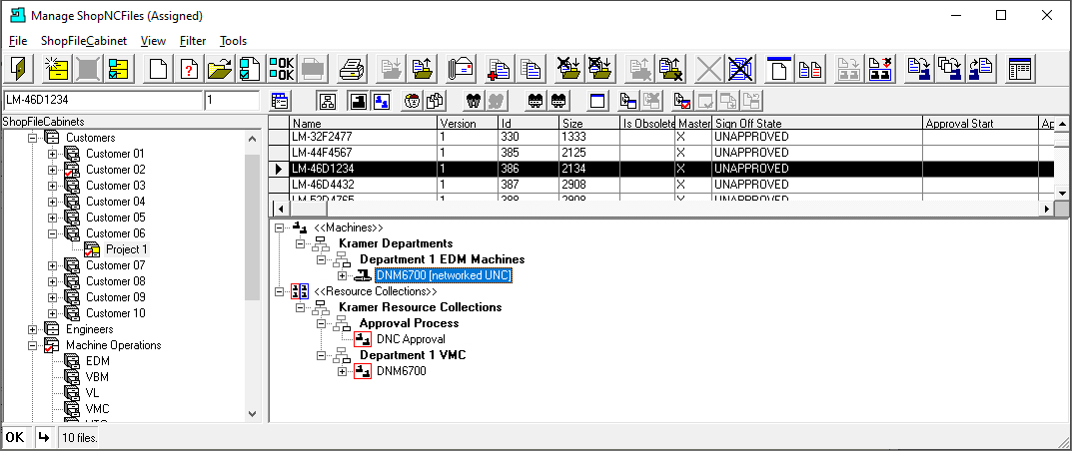
Task: Sort by the Name column header
Action: point(363,124)
